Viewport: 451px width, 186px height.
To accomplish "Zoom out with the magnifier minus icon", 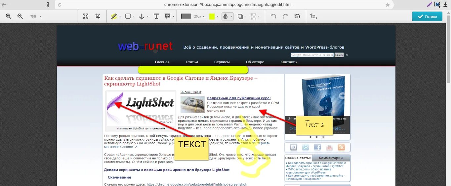I will [x=20, y=16].
